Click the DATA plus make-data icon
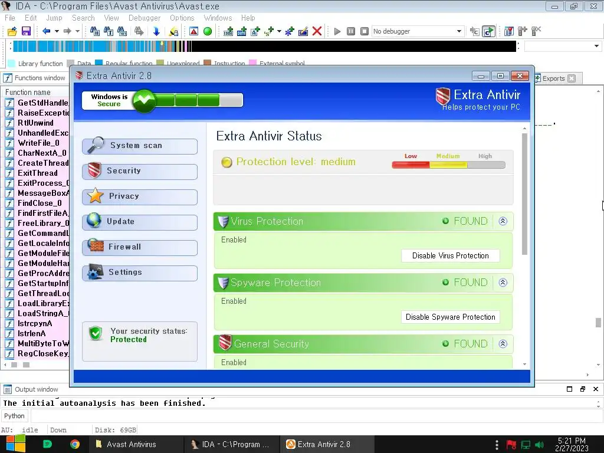The width and height of the screenshot is (604, 453). (242, 31)
